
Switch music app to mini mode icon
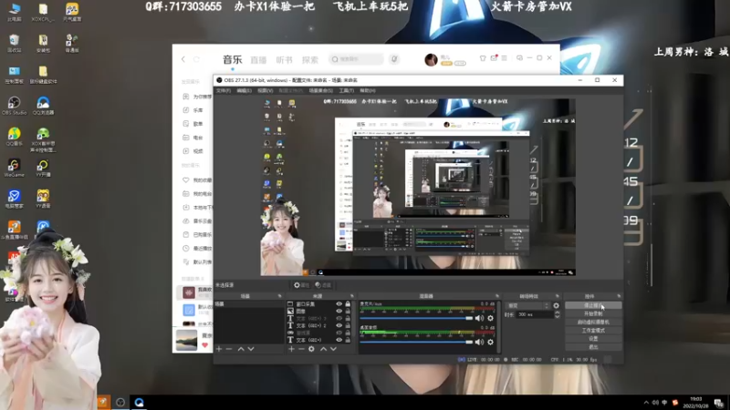(519, 58)
